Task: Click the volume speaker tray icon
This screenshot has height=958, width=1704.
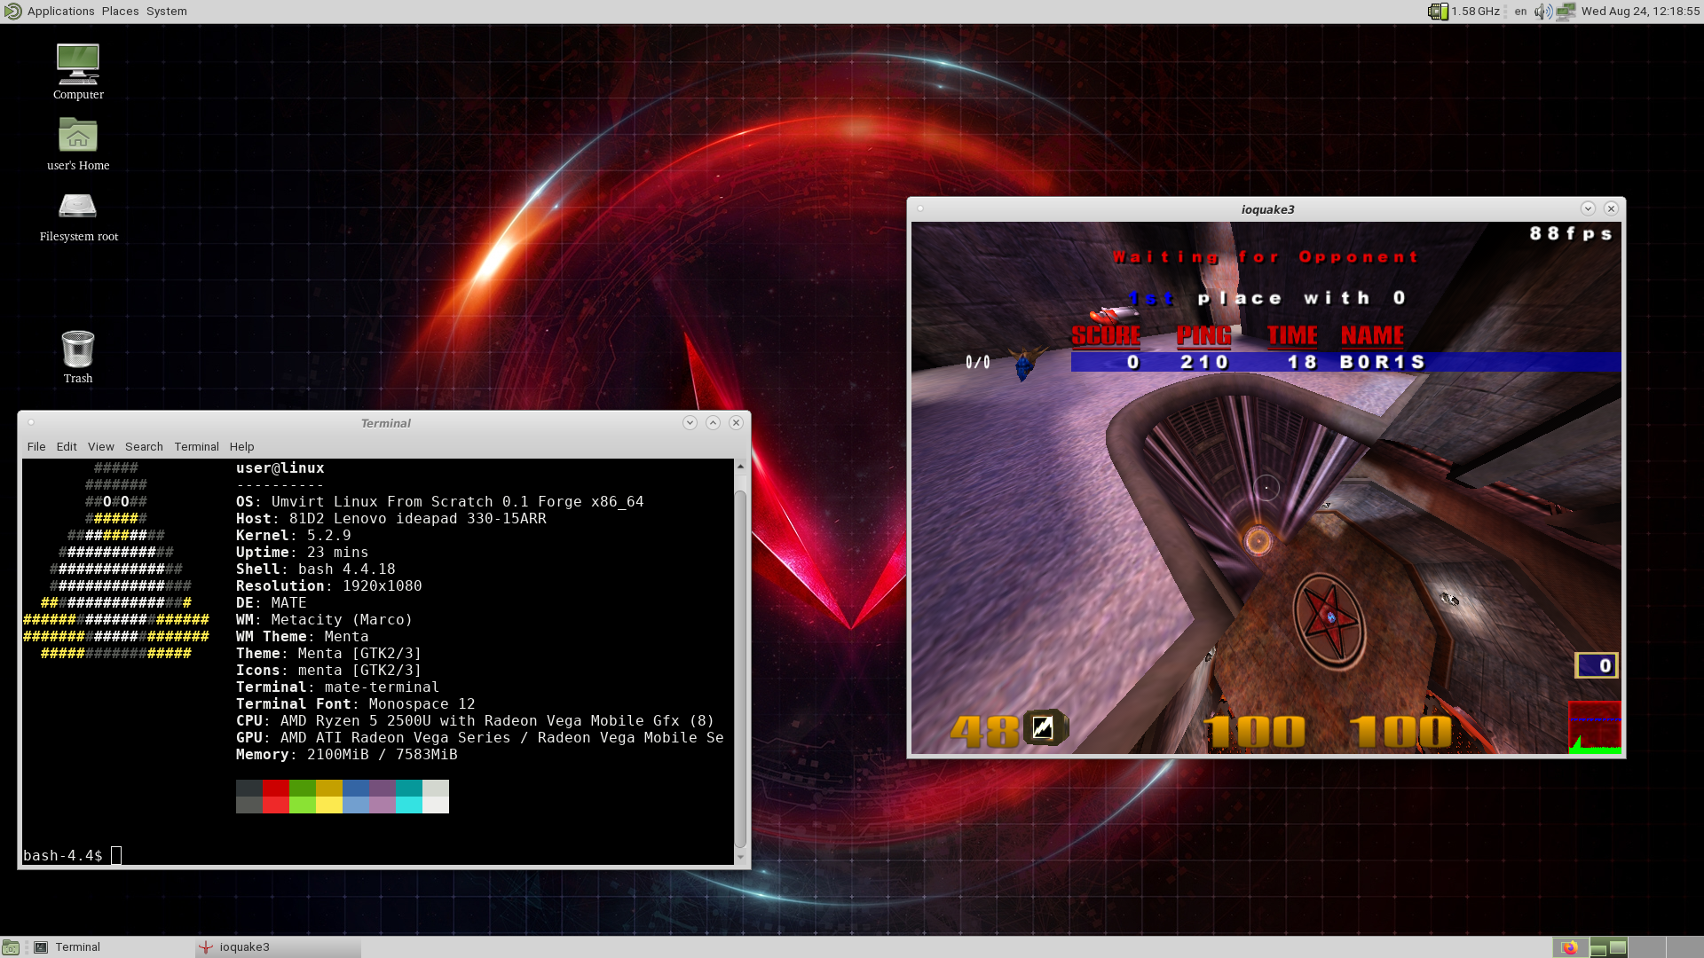Action: click(x=1543, y=12)
